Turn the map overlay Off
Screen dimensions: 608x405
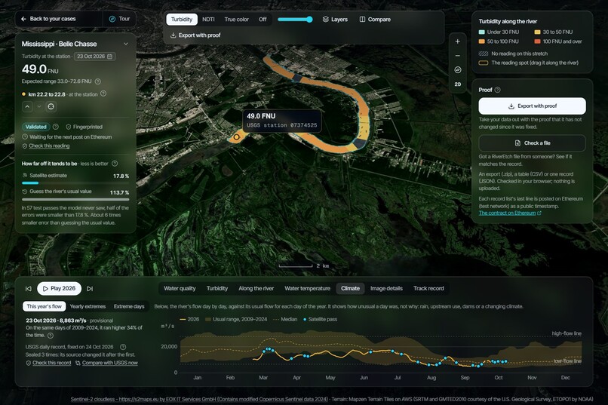pos(263,20)
